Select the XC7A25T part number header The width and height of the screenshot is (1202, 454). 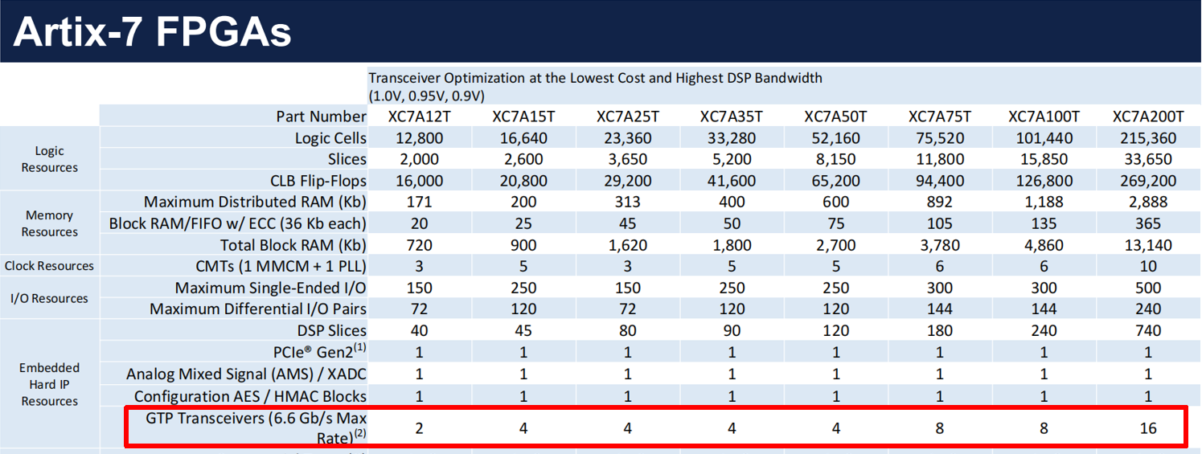pyautogui.click(x=628, y=117)
